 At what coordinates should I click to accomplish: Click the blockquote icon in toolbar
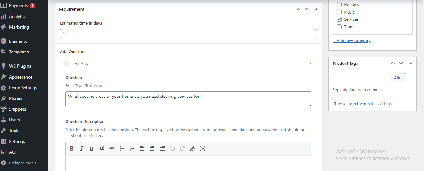[102, 149]
